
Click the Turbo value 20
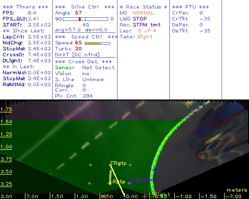point(78,49)
